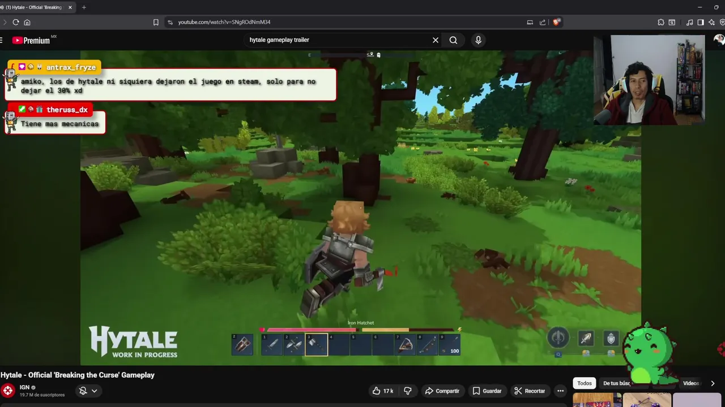Open the browser extensions puzzle icon

coord(661,22)
